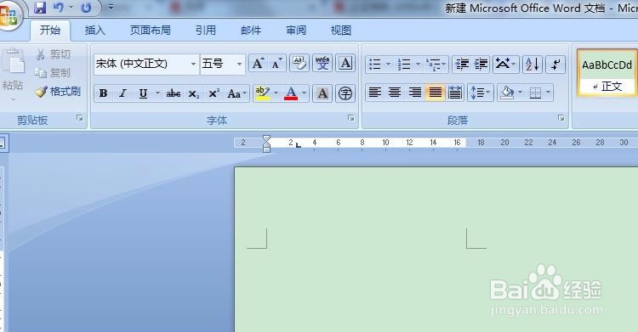Align text left
Viewport: 638px width, 332px height.
[374, 93]
